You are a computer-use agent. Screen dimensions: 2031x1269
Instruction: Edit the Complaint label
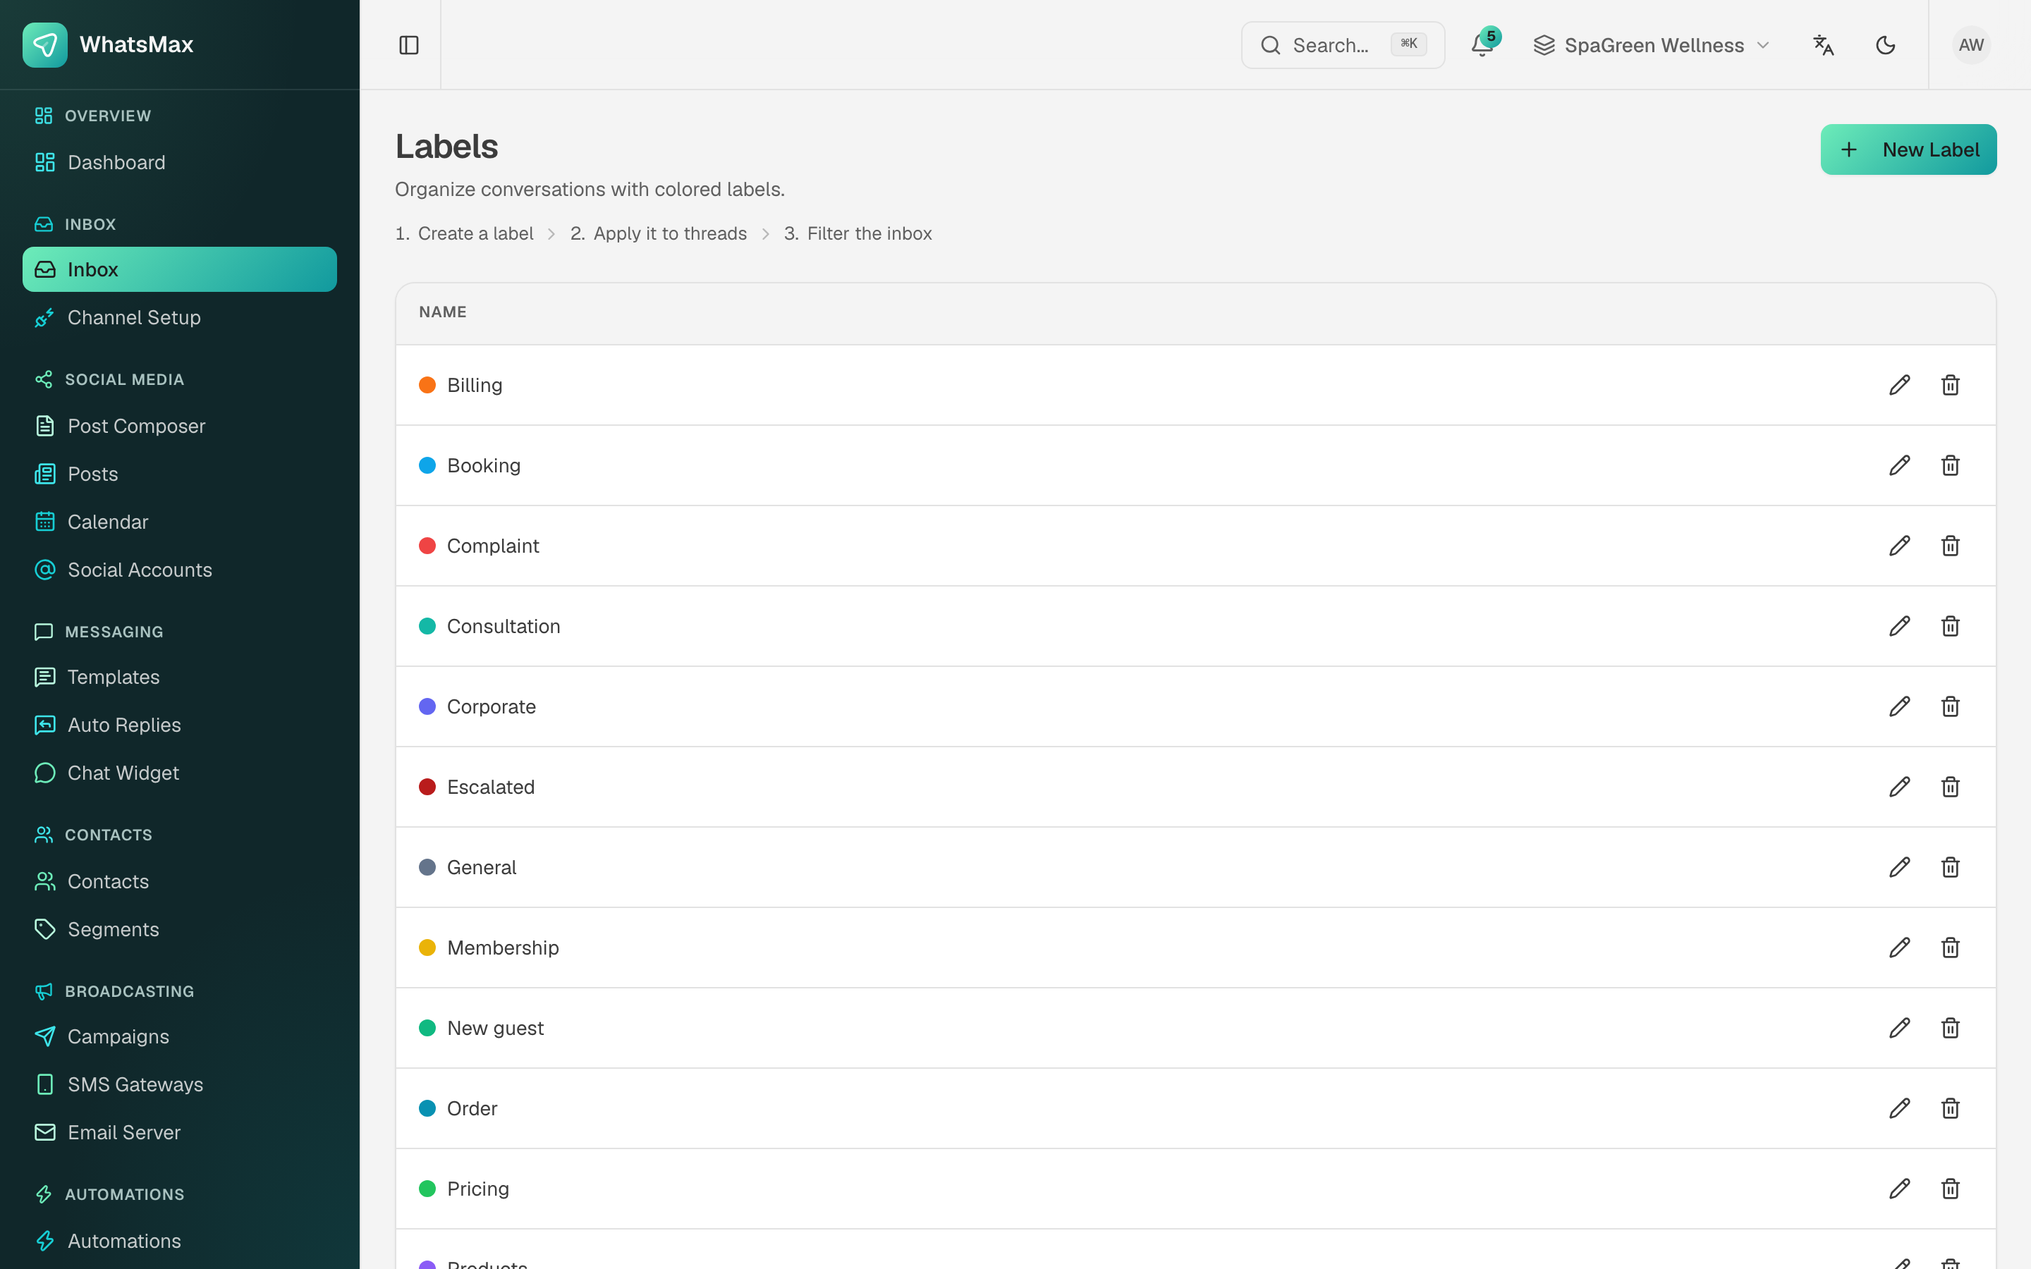(x=1900, y=546)
